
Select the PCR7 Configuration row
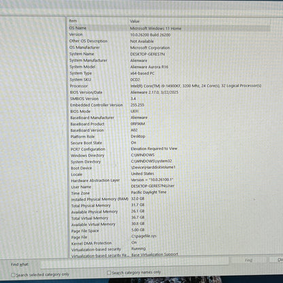click(x=169, y=149)
